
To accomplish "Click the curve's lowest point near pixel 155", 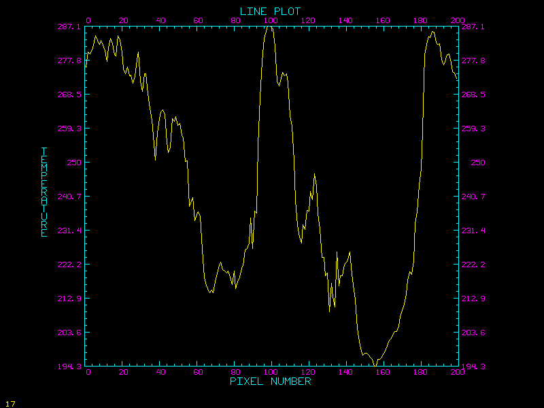I will 376,366.
